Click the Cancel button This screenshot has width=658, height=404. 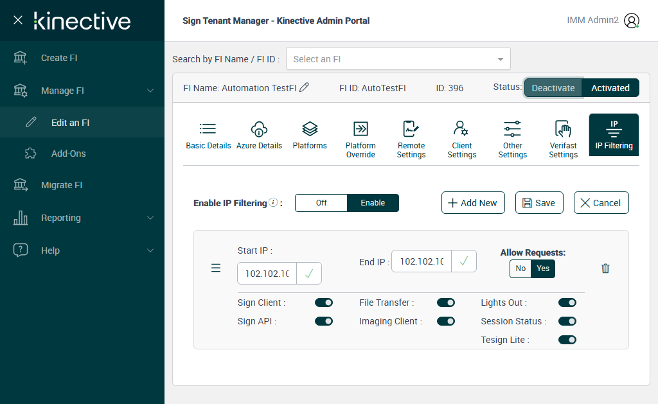pyautogui.click(x=601, y=202)
